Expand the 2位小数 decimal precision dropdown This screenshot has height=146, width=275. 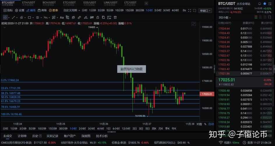tap(225, 18)
